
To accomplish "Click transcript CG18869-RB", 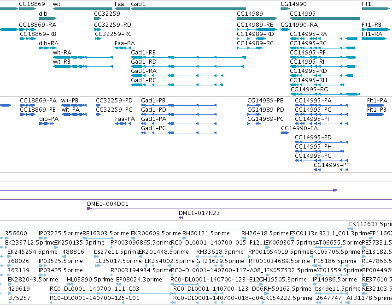I will tap(28, 39).
